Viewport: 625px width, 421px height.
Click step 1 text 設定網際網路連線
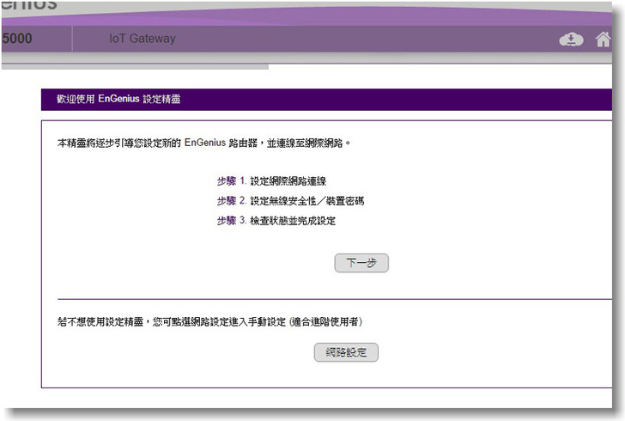(x=288, y=181)
